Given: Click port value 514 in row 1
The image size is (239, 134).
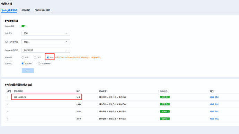Looking at the screenshot, I should [x=78, y=97].
